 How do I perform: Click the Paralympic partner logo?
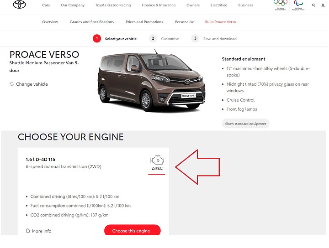tap(298, 5)
